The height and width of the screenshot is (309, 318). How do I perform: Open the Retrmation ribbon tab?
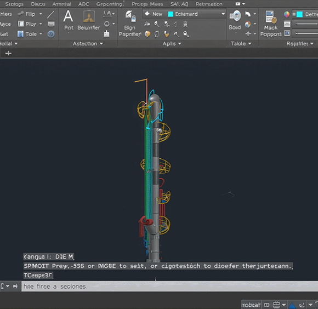209,4
